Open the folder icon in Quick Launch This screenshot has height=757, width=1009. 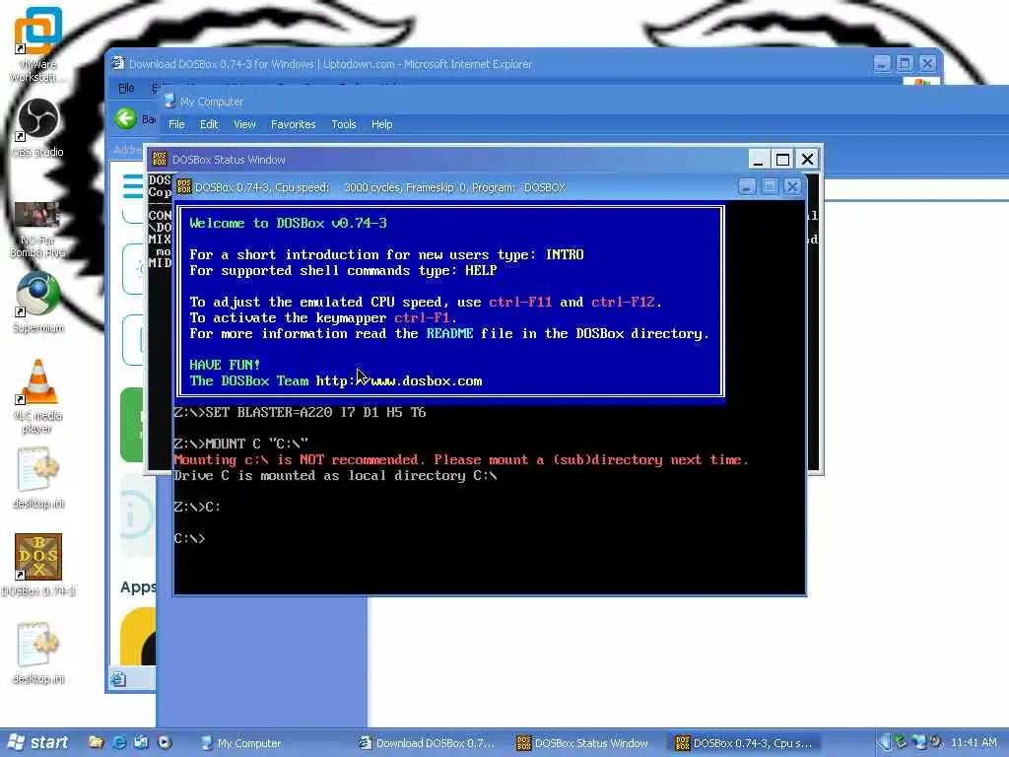click(x=96, y=742)
